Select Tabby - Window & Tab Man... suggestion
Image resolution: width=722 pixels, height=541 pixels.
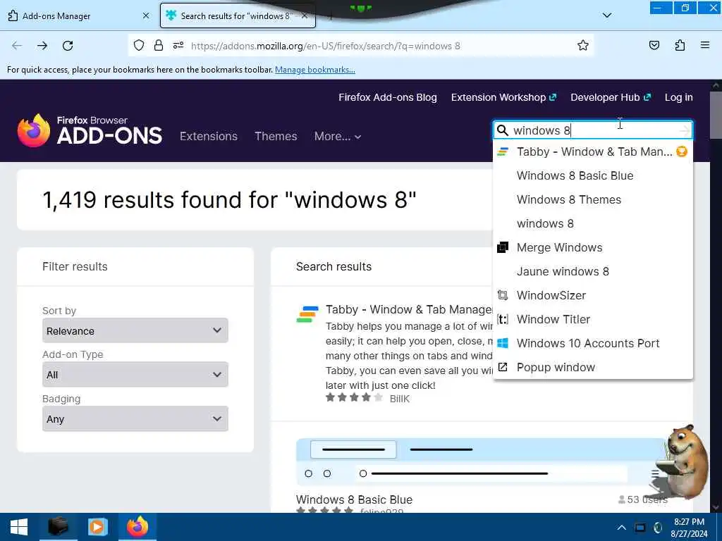pyautogui.click(x=592, y=151)
